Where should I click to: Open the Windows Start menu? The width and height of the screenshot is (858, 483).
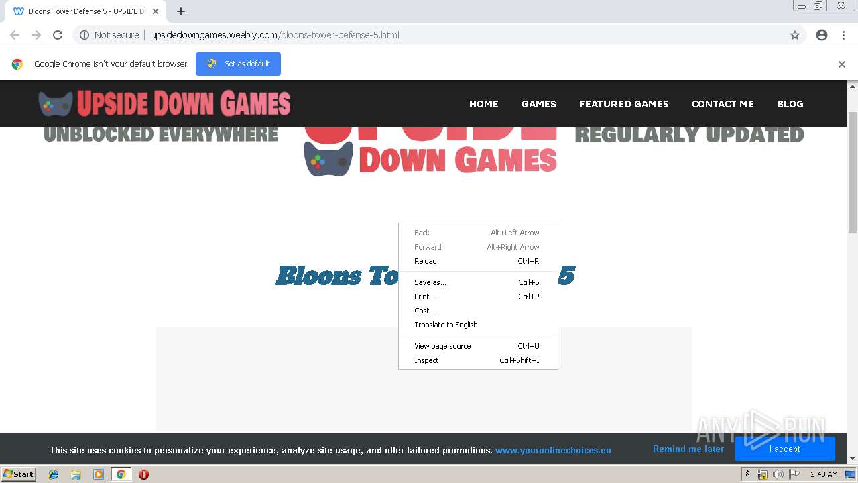point(19,474)
